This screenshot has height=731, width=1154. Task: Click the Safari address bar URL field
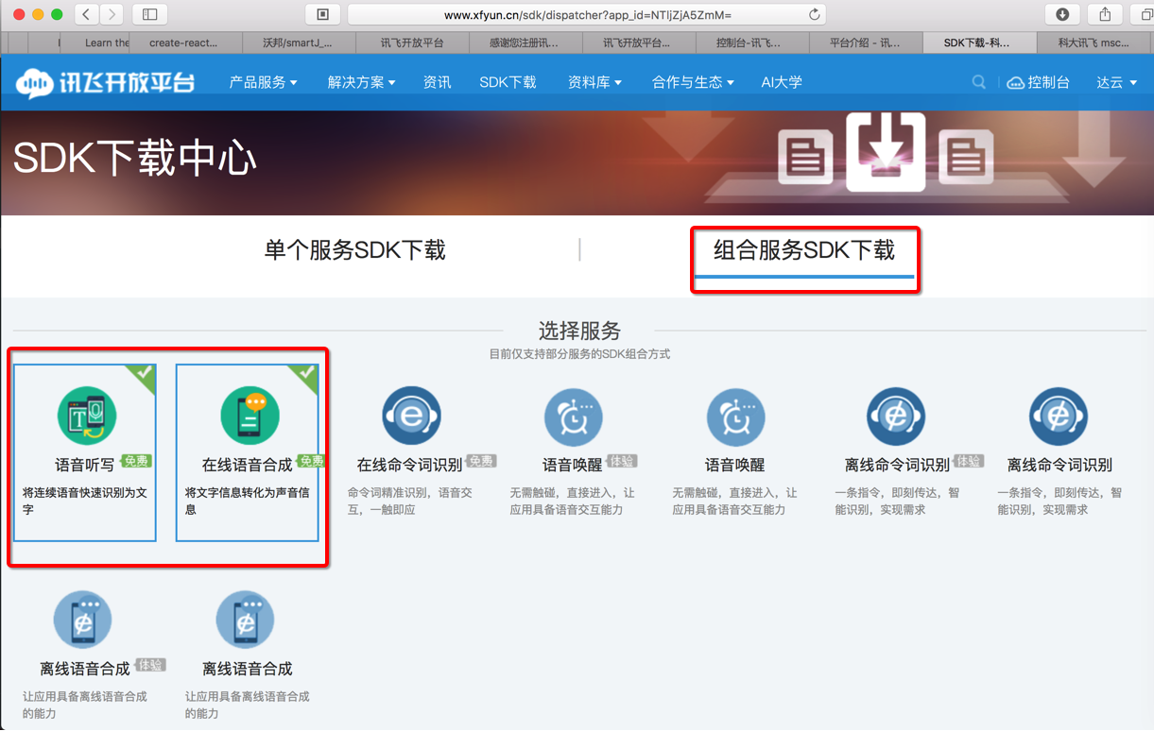(x=587, y=14)
